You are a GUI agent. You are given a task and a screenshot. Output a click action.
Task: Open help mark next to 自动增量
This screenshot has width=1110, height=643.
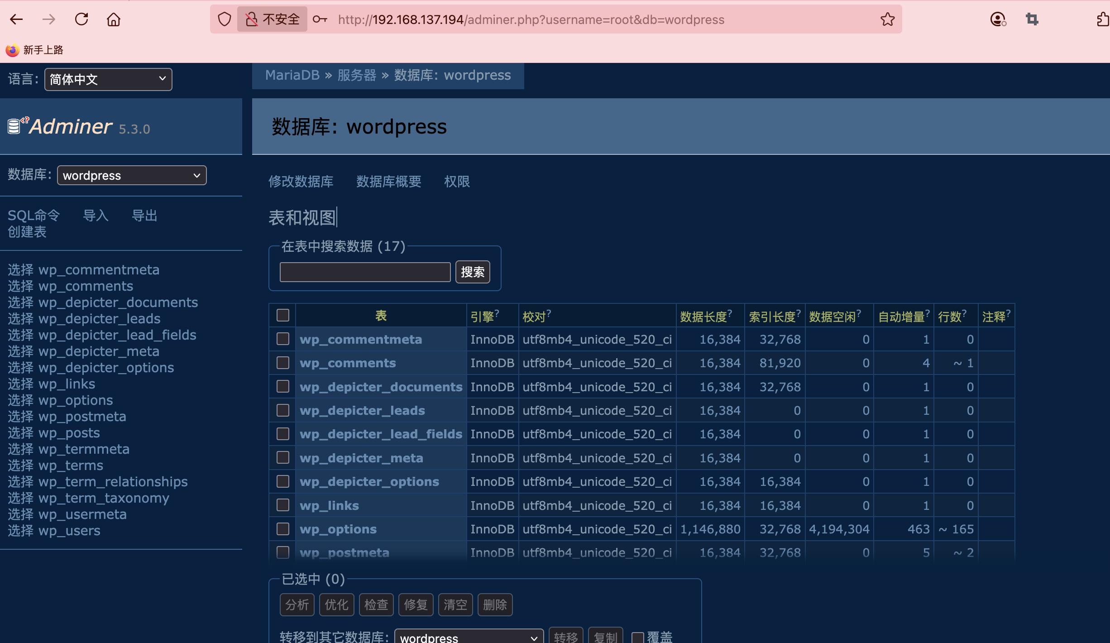click(928, 313)
